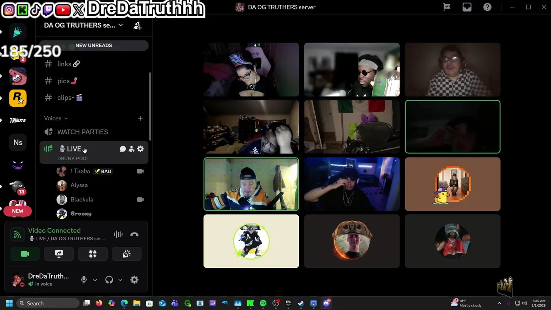The width and height of the screenshot is (551, 310).
Task: Turn off camera with green video button
Action: pos(25,254)
